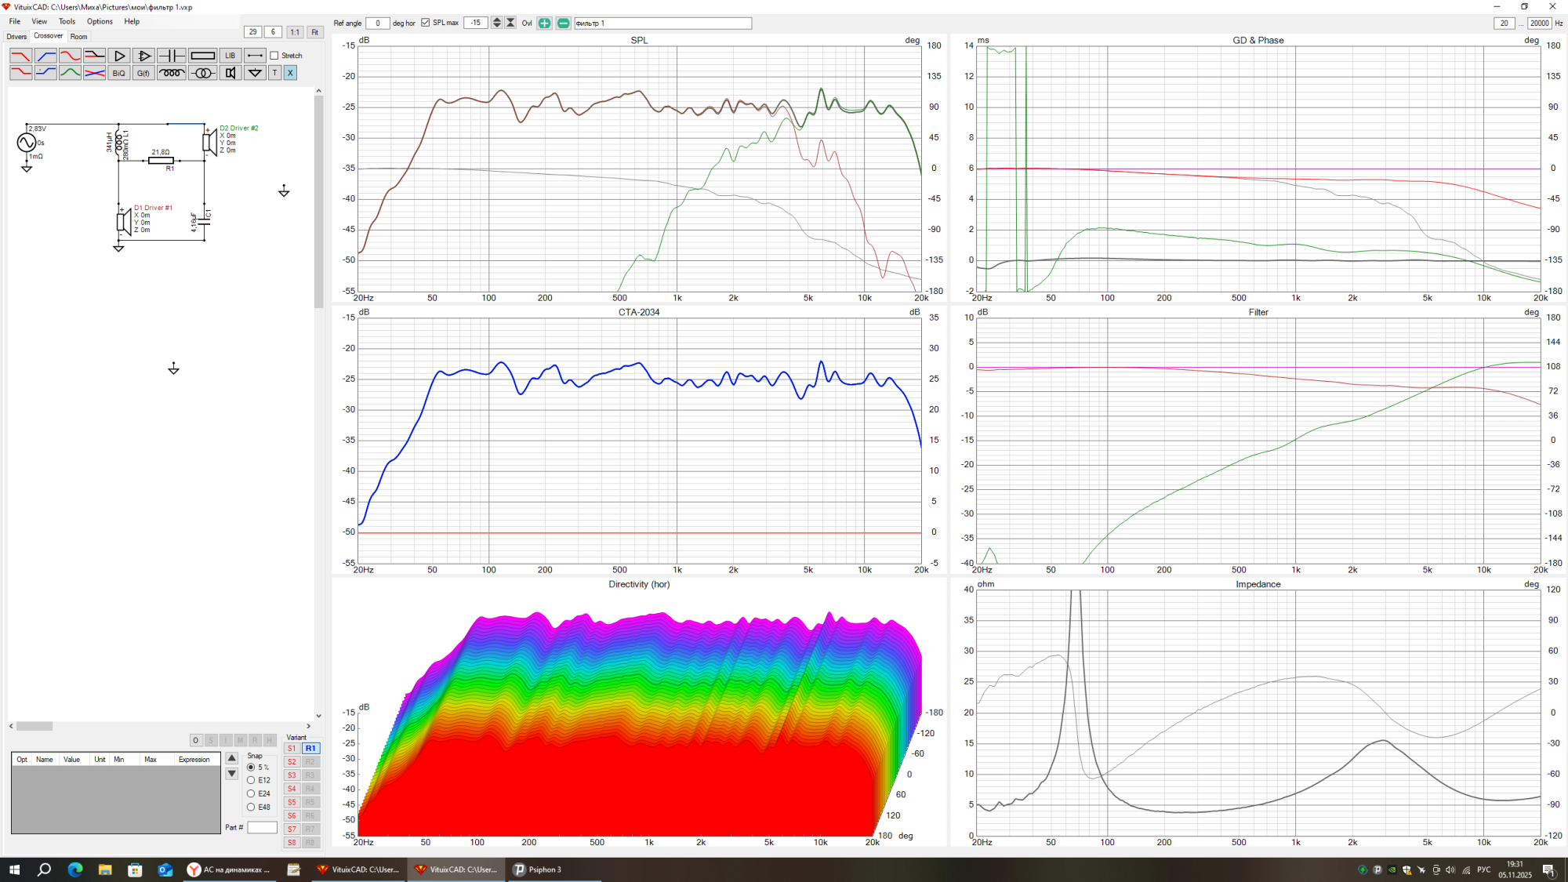
Task: Select variant S2 button
Action: (x=292, y=762)
